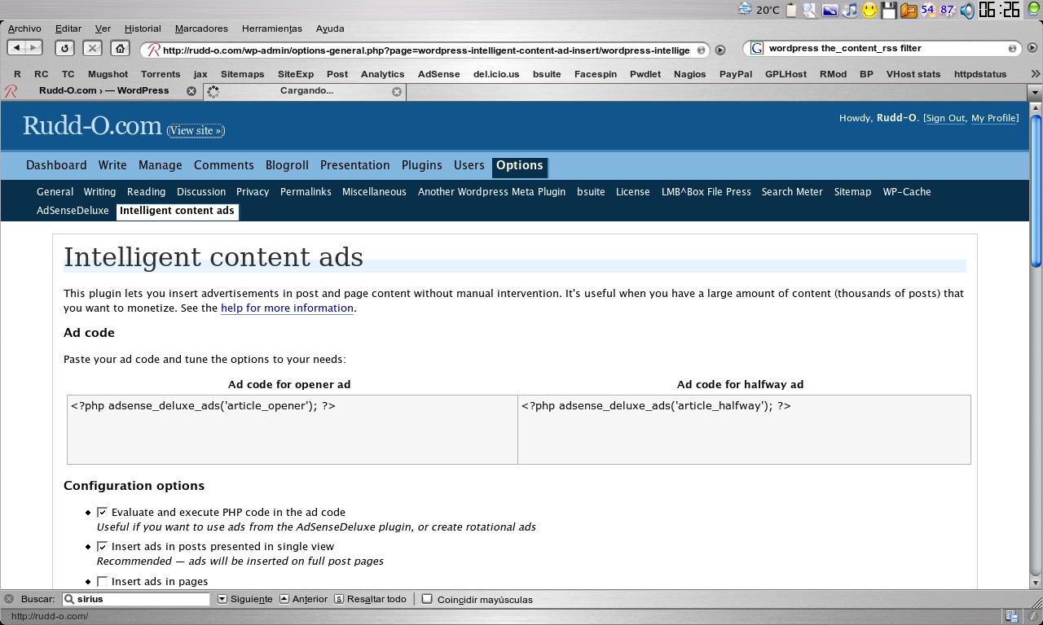The image size is (1043, 625).
Task: Click in the halfway ad code textarea
Action: coord(744,430)
